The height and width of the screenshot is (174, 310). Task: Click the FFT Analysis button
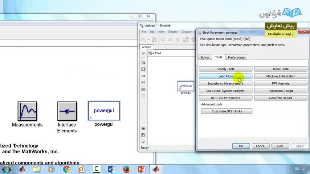click(x=281, y=83)
